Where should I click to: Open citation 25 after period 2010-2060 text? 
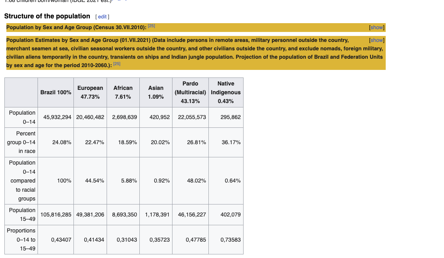click(x=117, y=64)
